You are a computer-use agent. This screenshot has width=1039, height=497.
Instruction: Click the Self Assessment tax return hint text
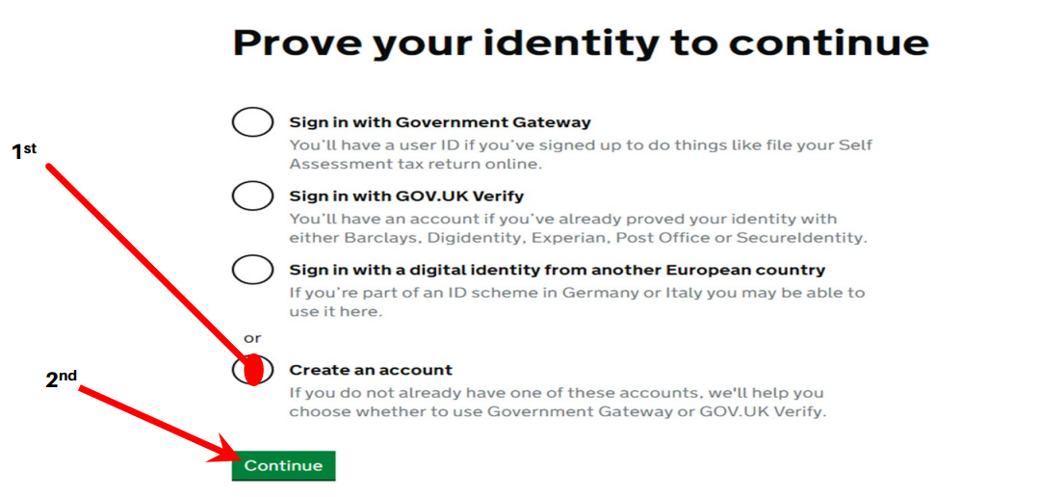click(581, 154)
